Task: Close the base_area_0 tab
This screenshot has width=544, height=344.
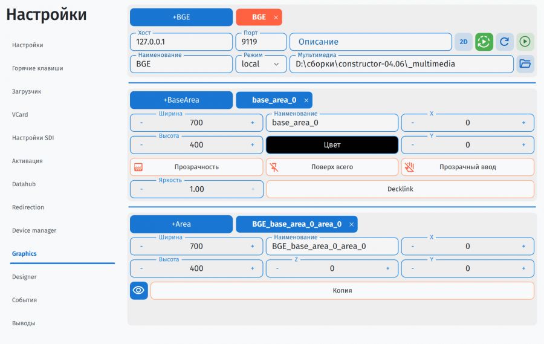Action: [306, 100]
